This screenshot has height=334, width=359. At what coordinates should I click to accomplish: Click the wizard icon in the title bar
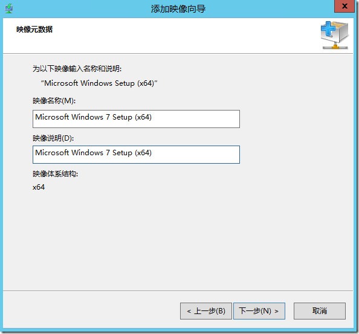(x=8, y=8)
